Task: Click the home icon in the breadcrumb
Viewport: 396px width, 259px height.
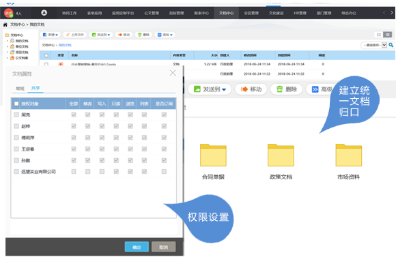Action: tap(5, 25)
